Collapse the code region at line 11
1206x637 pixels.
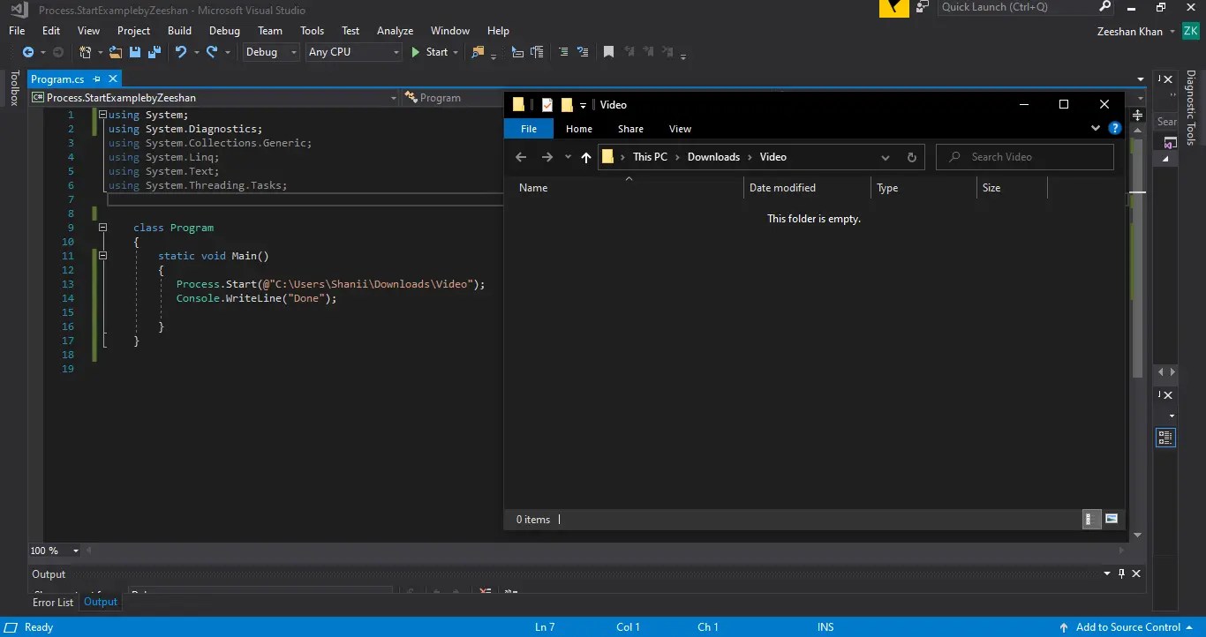tap(102, 255)
